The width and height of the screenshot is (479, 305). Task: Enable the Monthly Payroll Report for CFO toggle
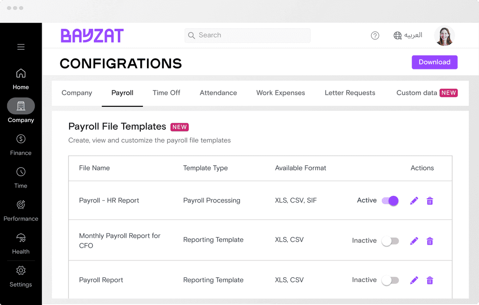click(390, 241)
